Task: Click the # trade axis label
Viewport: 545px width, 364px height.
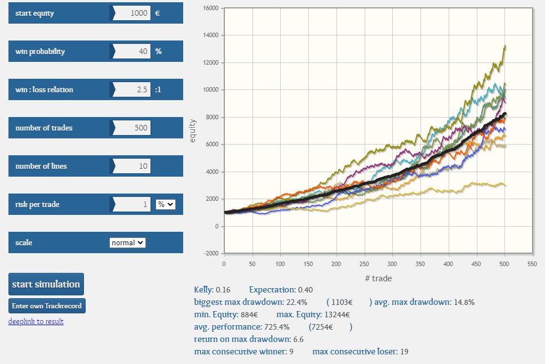Action: pyautogui.click(x=378, y=278)
